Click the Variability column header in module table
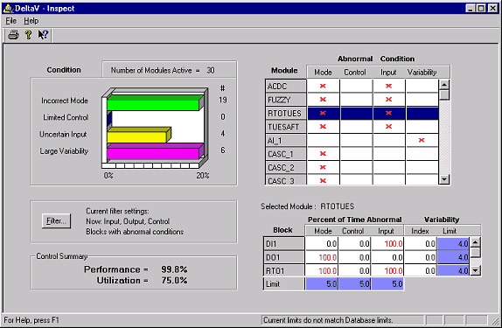 tap(422, 73)
